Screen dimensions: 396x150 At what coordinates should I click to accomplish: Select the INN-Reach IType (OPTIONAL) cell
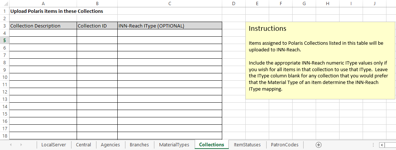pos(169,26)
